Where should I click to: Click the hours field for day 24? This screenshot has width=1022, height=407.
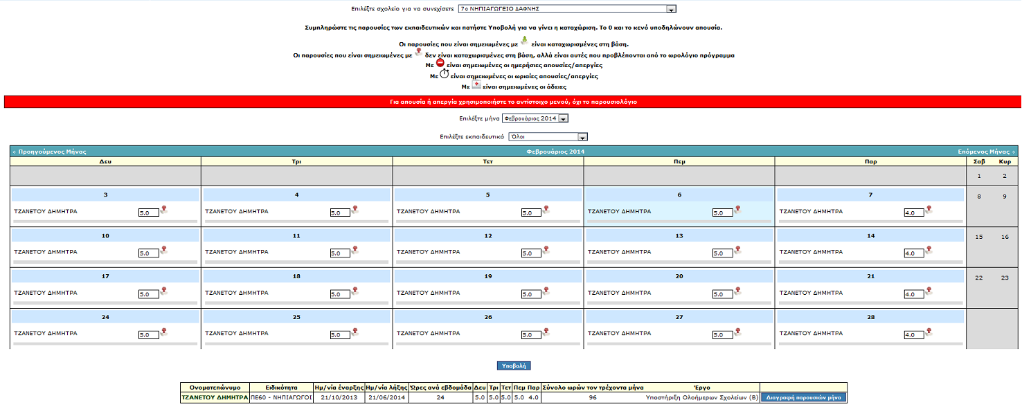click(x=149, y=335)
